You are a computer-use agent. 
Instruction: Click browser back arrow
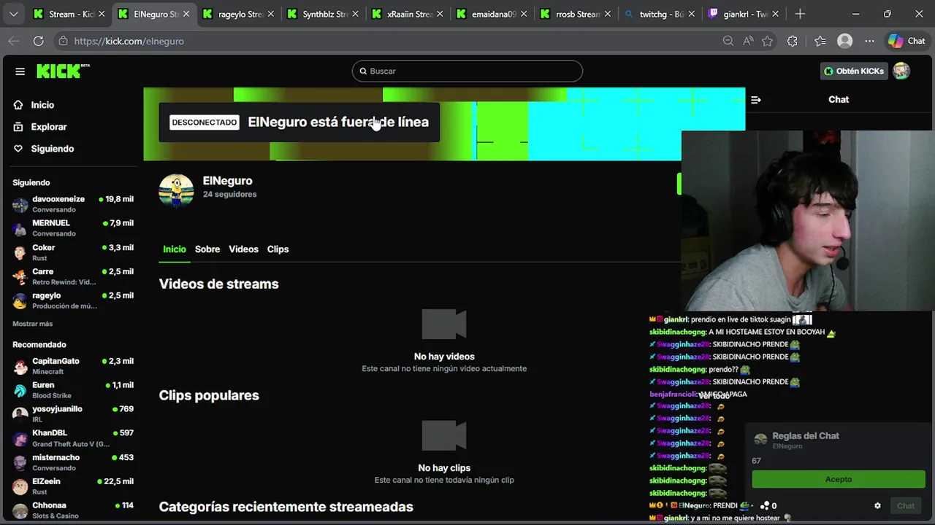pyautogui.click(x=13, y=41)
